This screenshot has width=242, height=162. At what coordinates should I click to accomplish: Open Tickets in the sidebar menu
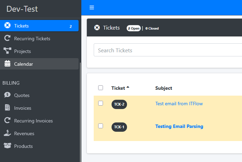click(39, 26)
